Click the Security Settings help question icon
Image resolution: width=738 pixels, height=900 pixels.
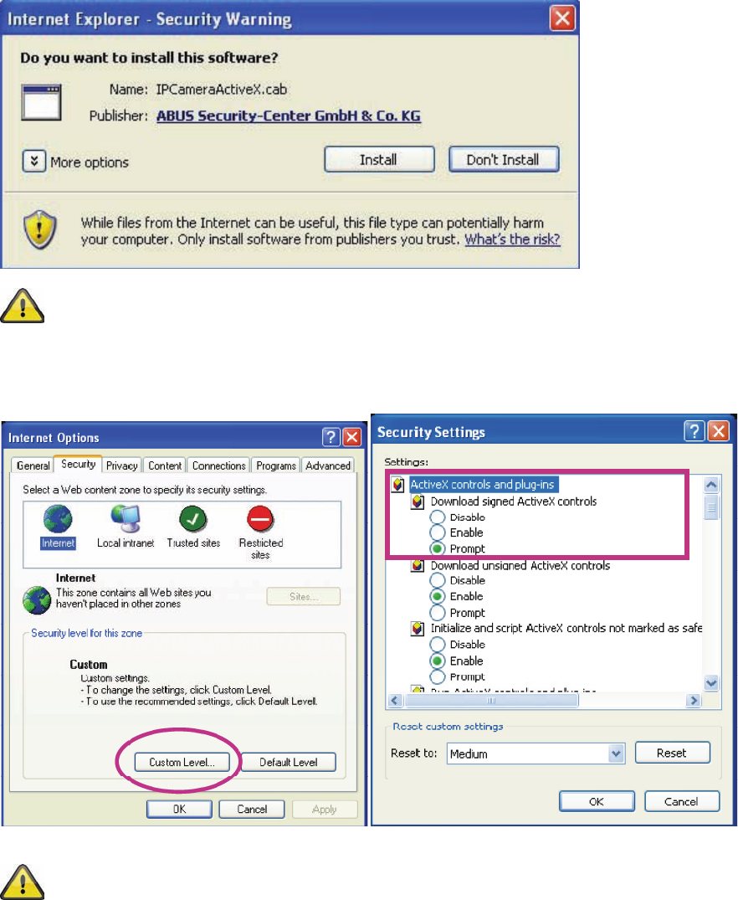(694, 430)
